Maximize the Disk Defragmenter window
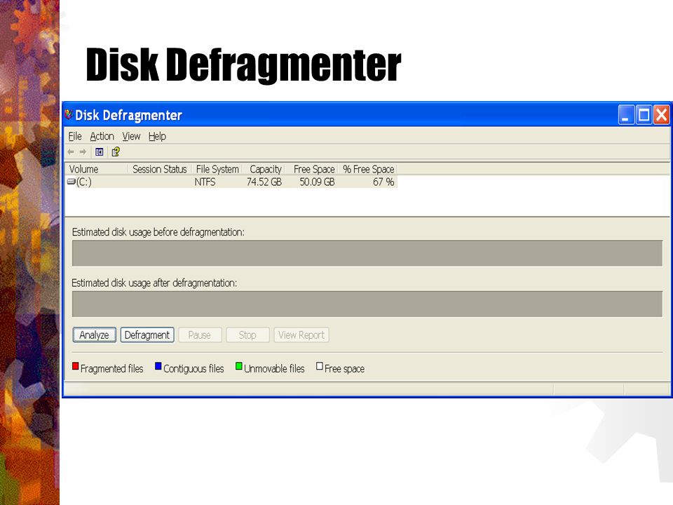Screen dimensions: 673x505 [644, 115]
